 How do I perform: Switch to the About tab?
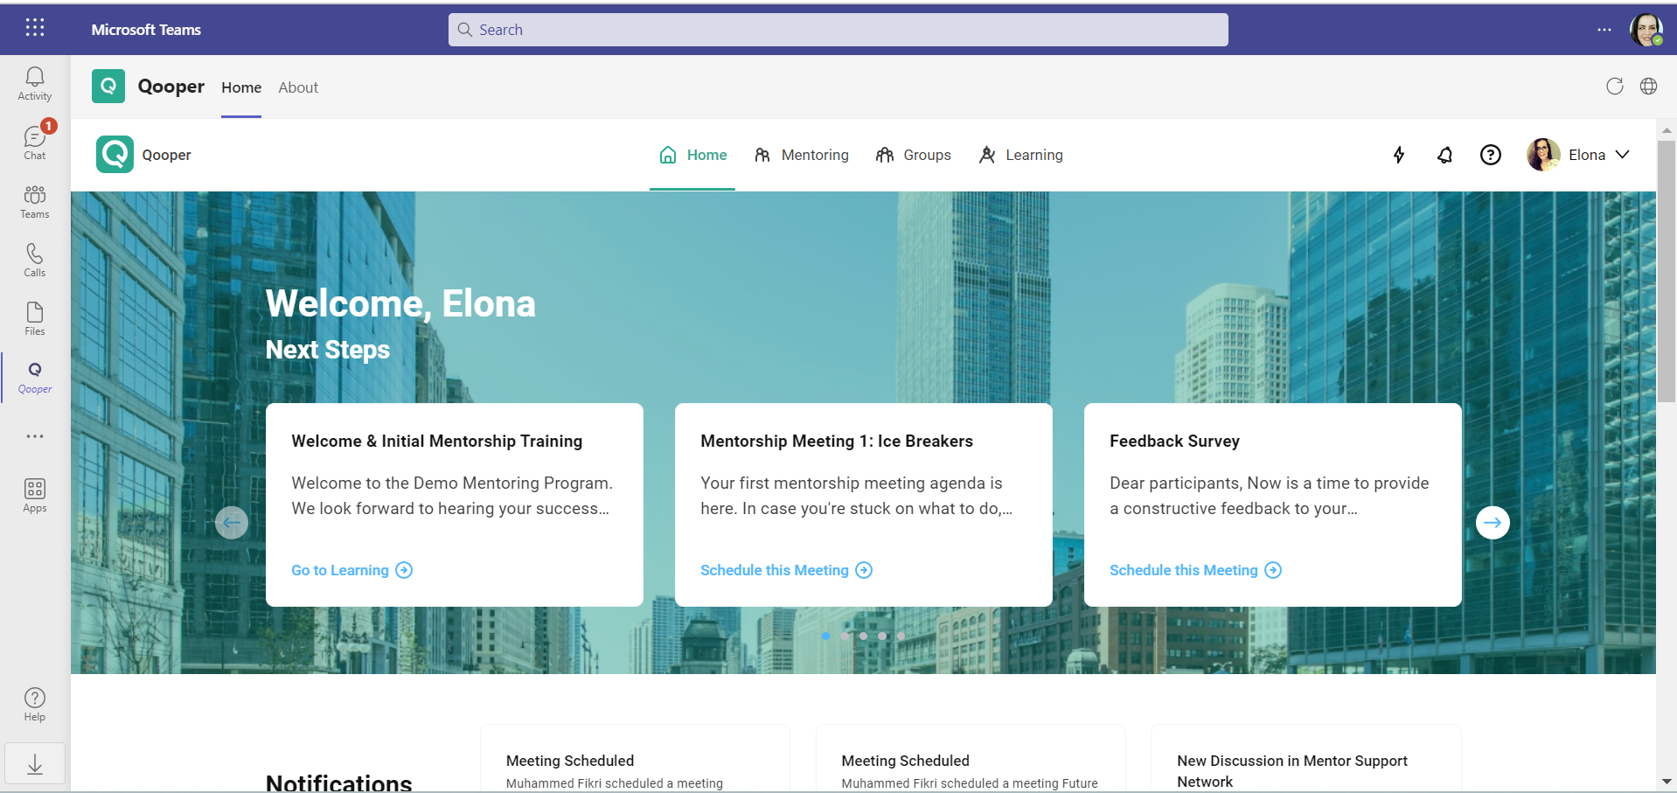point(298,87)
